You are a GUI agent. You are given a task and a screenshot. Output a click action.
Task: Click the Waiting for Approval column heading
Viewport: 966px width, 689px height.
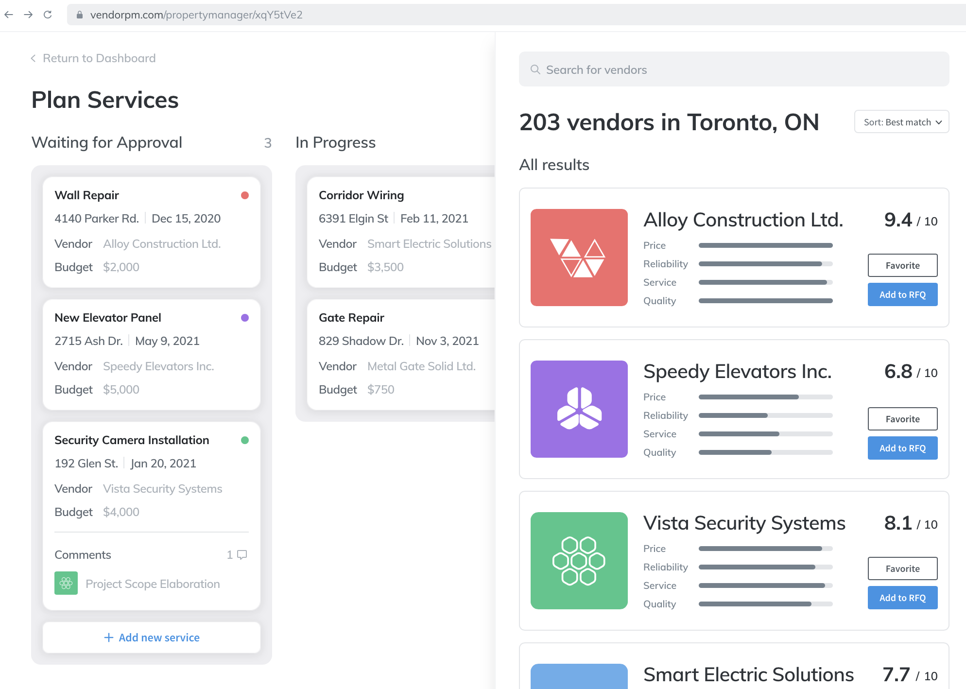107,142
